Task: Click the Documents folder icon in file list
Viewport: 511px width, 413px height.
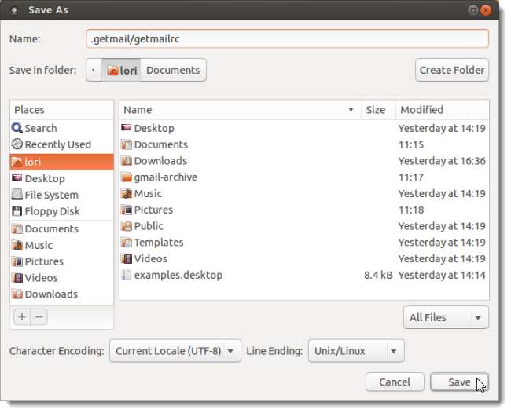Action: click(x=127, y=144)
